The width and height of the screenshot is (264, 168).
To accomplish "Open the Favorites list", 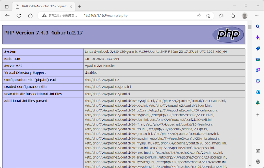I will [x=221, y=16].
